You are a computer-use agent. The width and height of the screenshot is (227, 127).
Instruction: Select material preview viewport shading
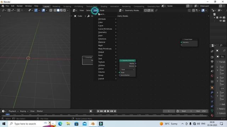click(61, 10)
